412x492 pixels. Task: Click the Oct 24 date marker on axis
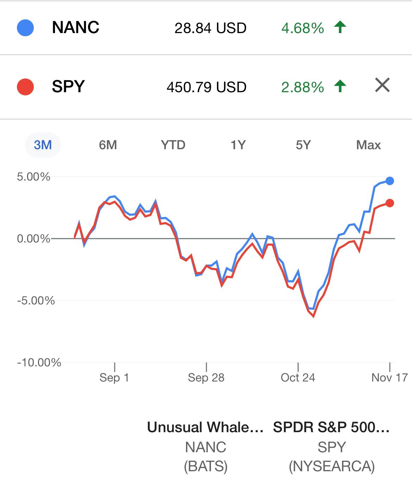click(298, 378)
